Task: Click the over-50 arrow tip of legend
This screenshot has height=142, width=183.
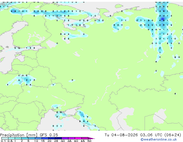Action: point(91,138)
